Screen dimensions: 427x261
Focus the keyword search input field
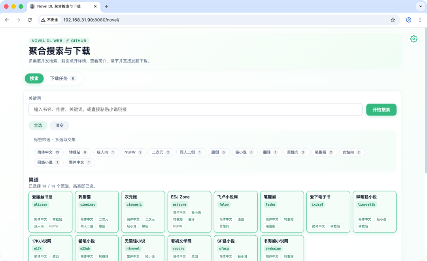(x=195, y=110)
